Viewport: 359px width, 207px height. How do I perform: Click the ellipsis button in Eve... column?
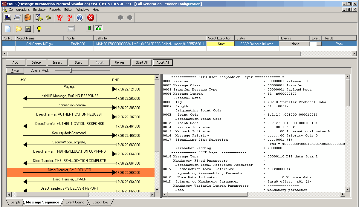[x=319, y=44]
